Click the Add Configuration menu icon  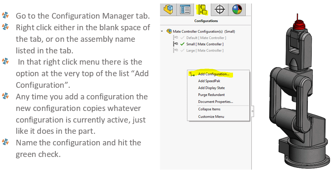192,74
